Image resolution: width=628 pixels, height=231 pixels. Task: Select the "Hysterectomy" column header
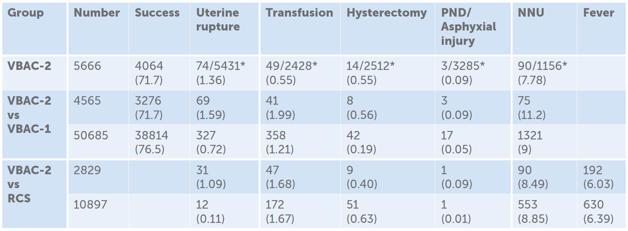[386, 13]
